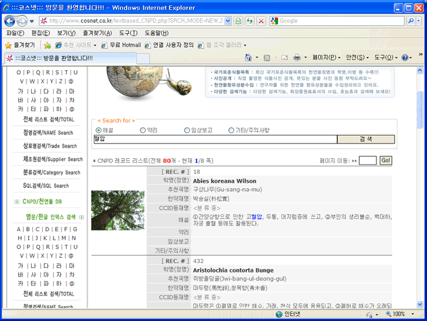Open a new blank tab
Image resolution: width=427 pixels, height=321 pixels.
click(143, 58)
